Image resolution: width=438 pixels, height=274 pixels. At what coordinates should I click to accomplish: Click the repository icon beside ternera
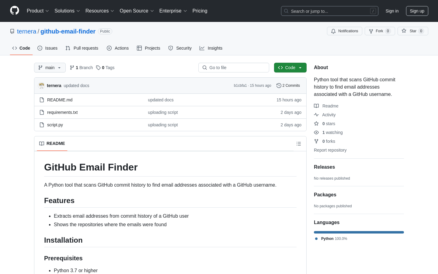tap(12, 31)
